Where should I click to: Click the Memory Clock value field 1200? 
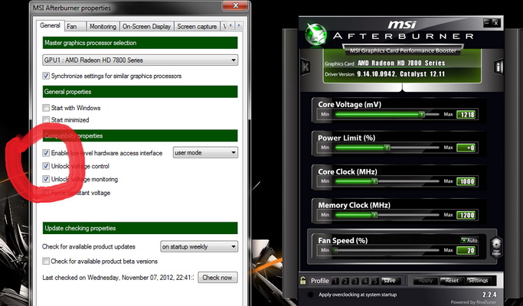pyautogui.click(x=466, y=215)
